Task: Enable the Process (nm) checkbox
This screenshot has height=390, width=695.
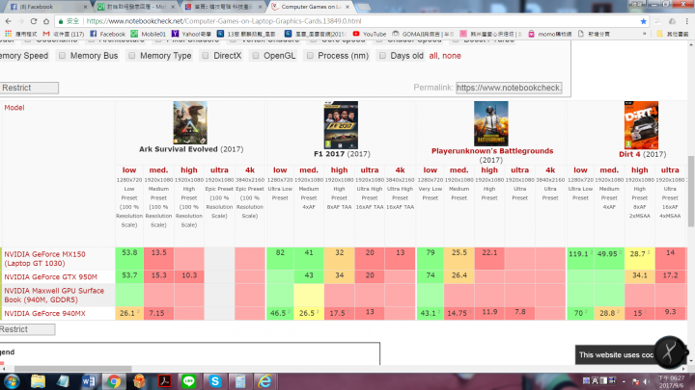Action: (x=310, y=56)
